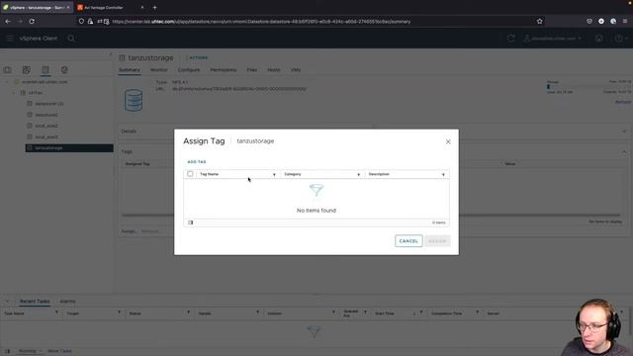Image resolution: width=633 pixels, height=356 pixels.
Task: Tick the select-all checkbox in the tag table header
Action: tap(190, 174)
